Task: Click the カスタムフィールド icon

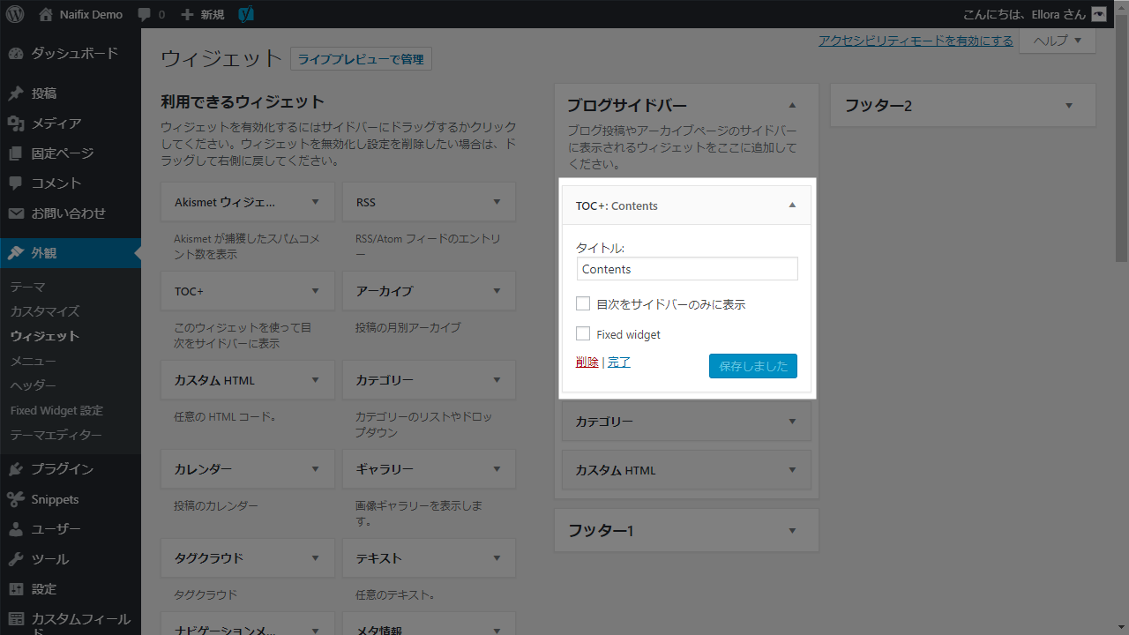Action: 15,619
